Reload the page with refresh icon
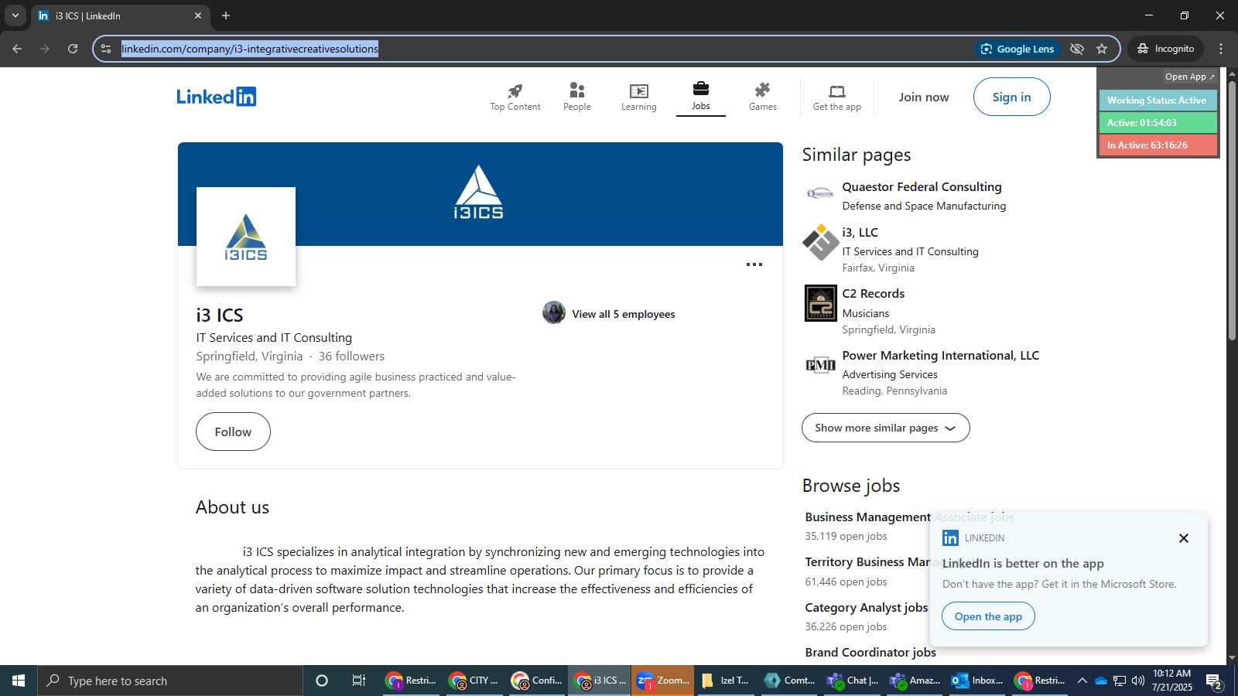 tap(73, 49)
